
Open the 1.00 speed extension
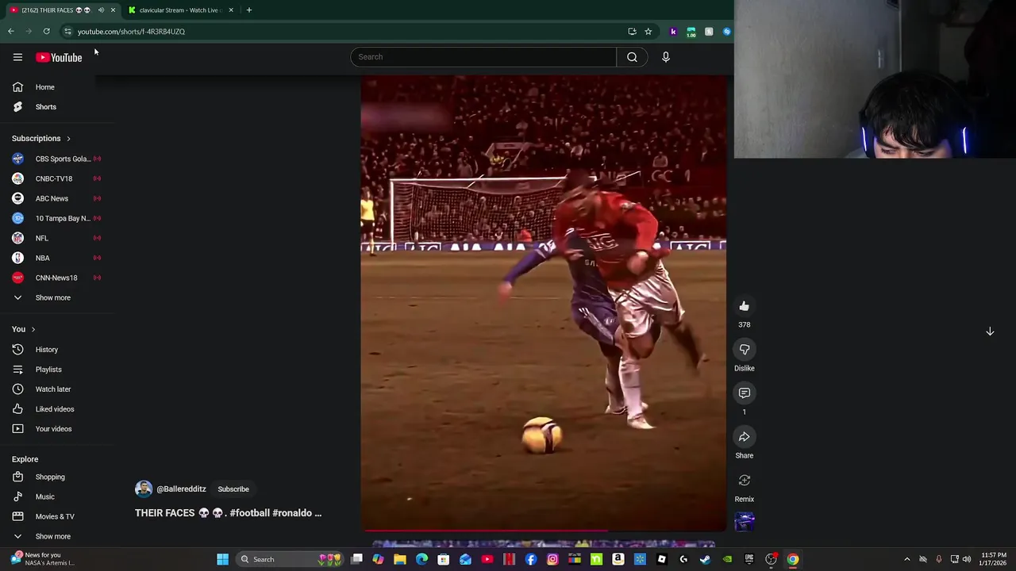[x=691, y=32]
